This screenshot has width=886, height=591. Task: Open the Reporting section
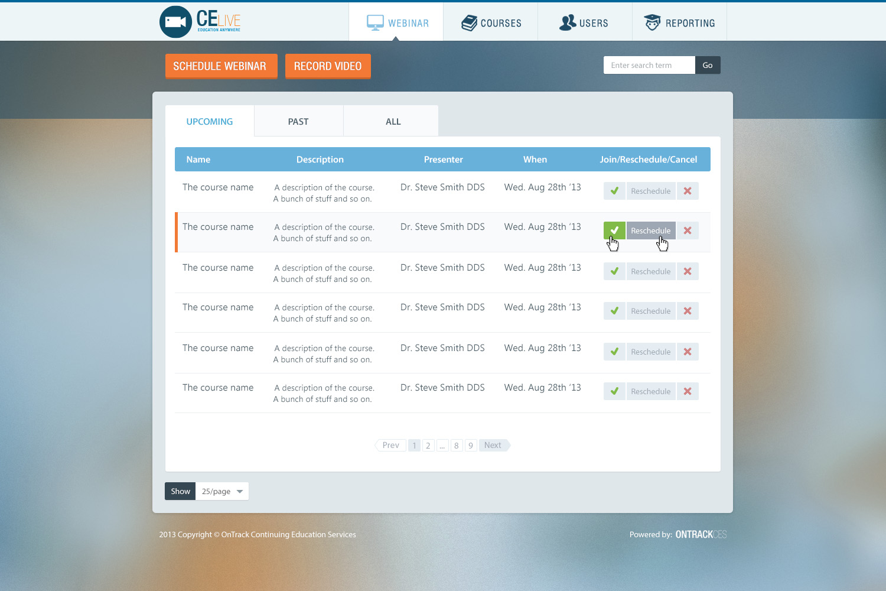[x=679, y=23]
